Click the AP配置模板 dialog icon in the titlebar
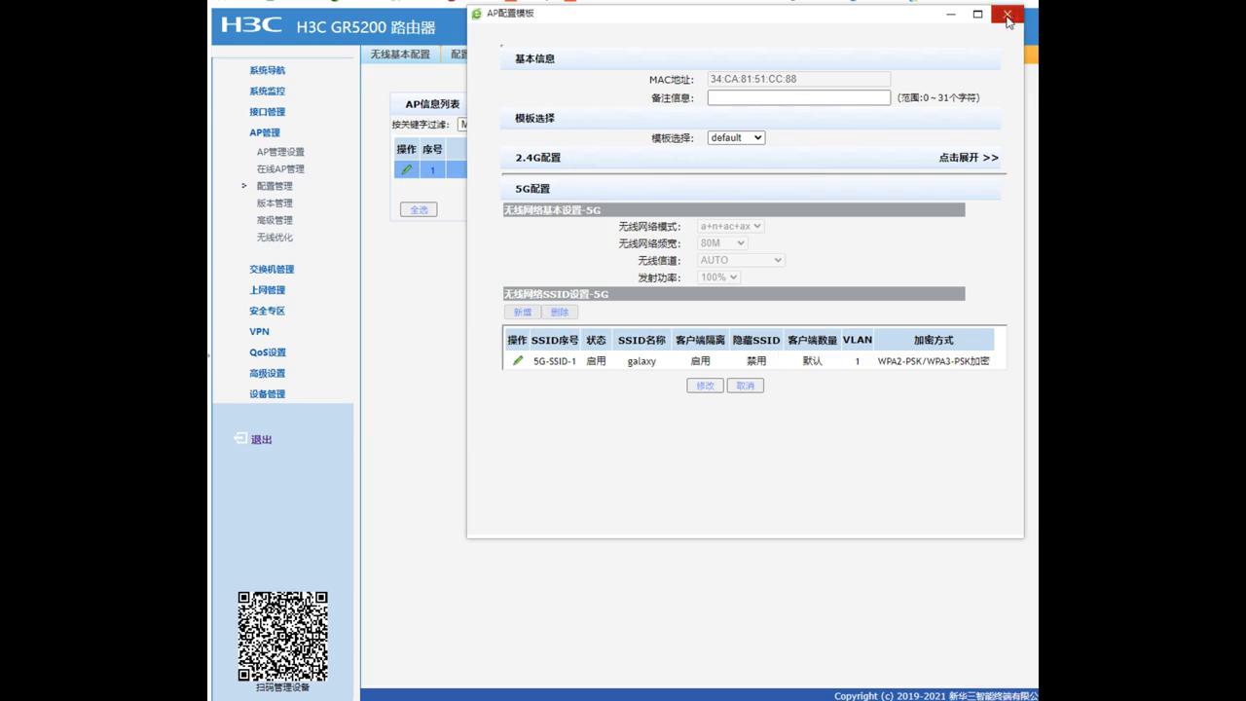 point(477,13)
